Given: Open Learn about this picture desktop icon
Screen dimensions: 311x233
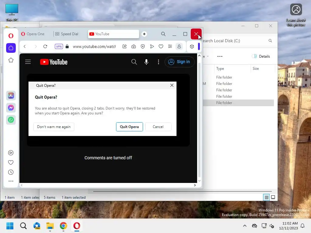Looking at the screenshot, I should (x=296, y=15).
